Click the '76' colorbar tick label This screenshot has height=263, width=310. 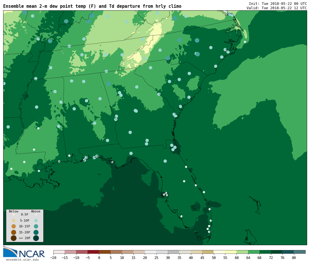point(282,258)
